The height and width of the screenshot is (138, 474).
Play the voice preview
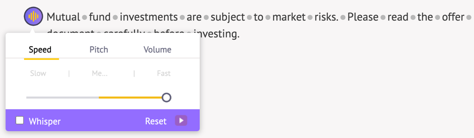point(181,121)
